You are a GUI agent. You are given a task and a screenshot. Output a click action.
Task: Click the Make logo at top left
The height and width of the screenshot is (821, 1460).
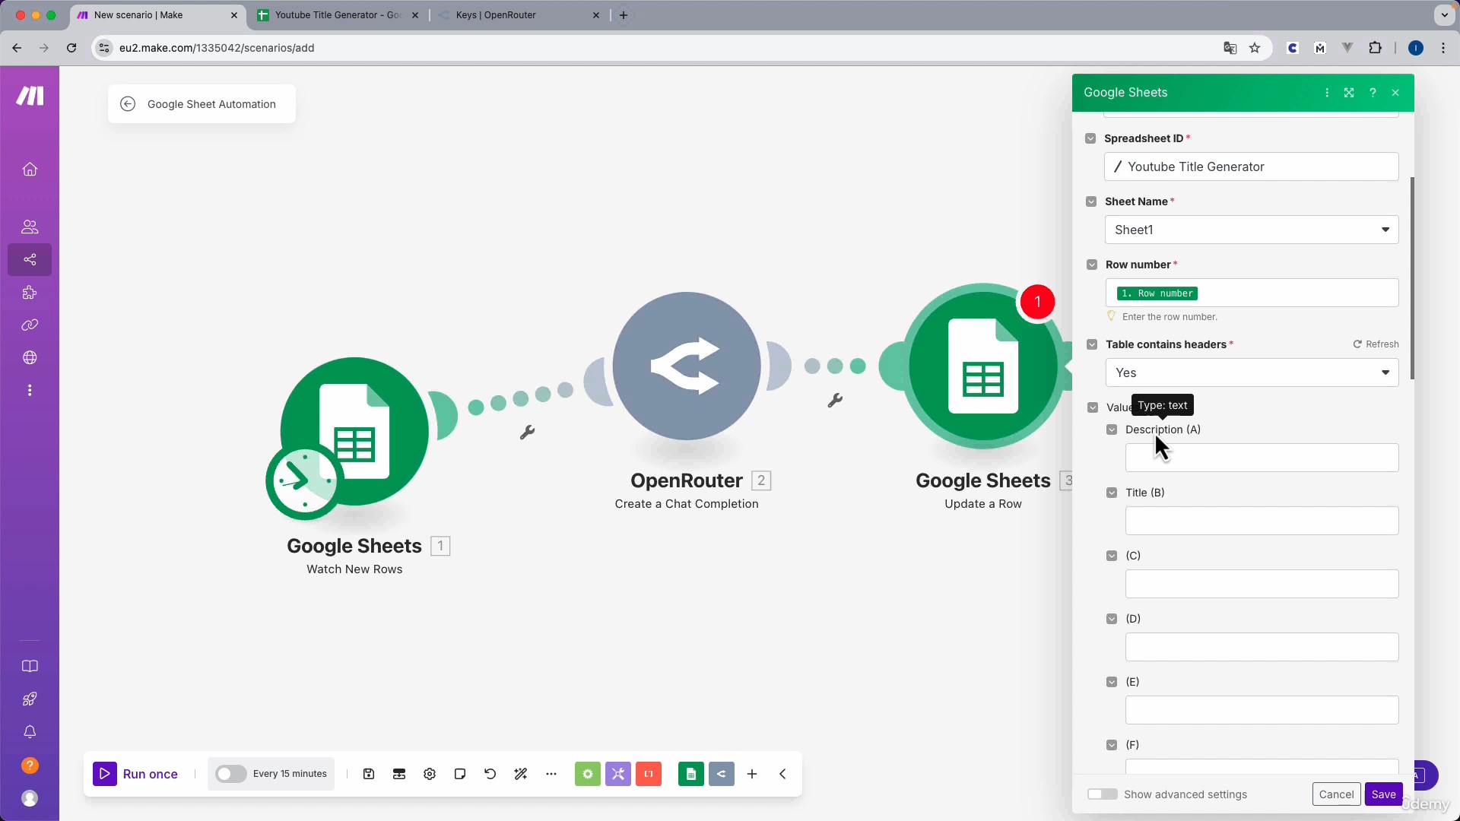point(30,96)
